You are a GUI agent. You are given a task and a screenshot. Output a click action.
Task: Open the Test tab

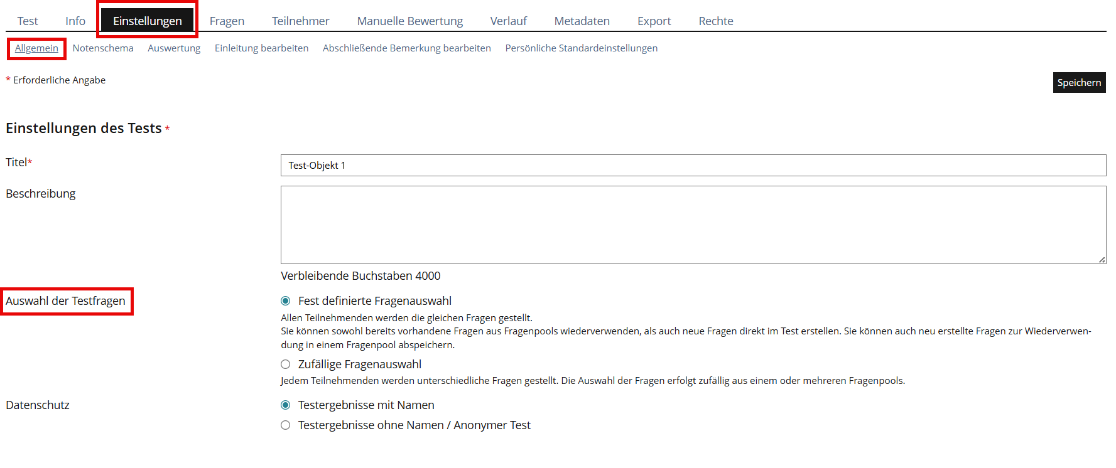tap(28, 21)
